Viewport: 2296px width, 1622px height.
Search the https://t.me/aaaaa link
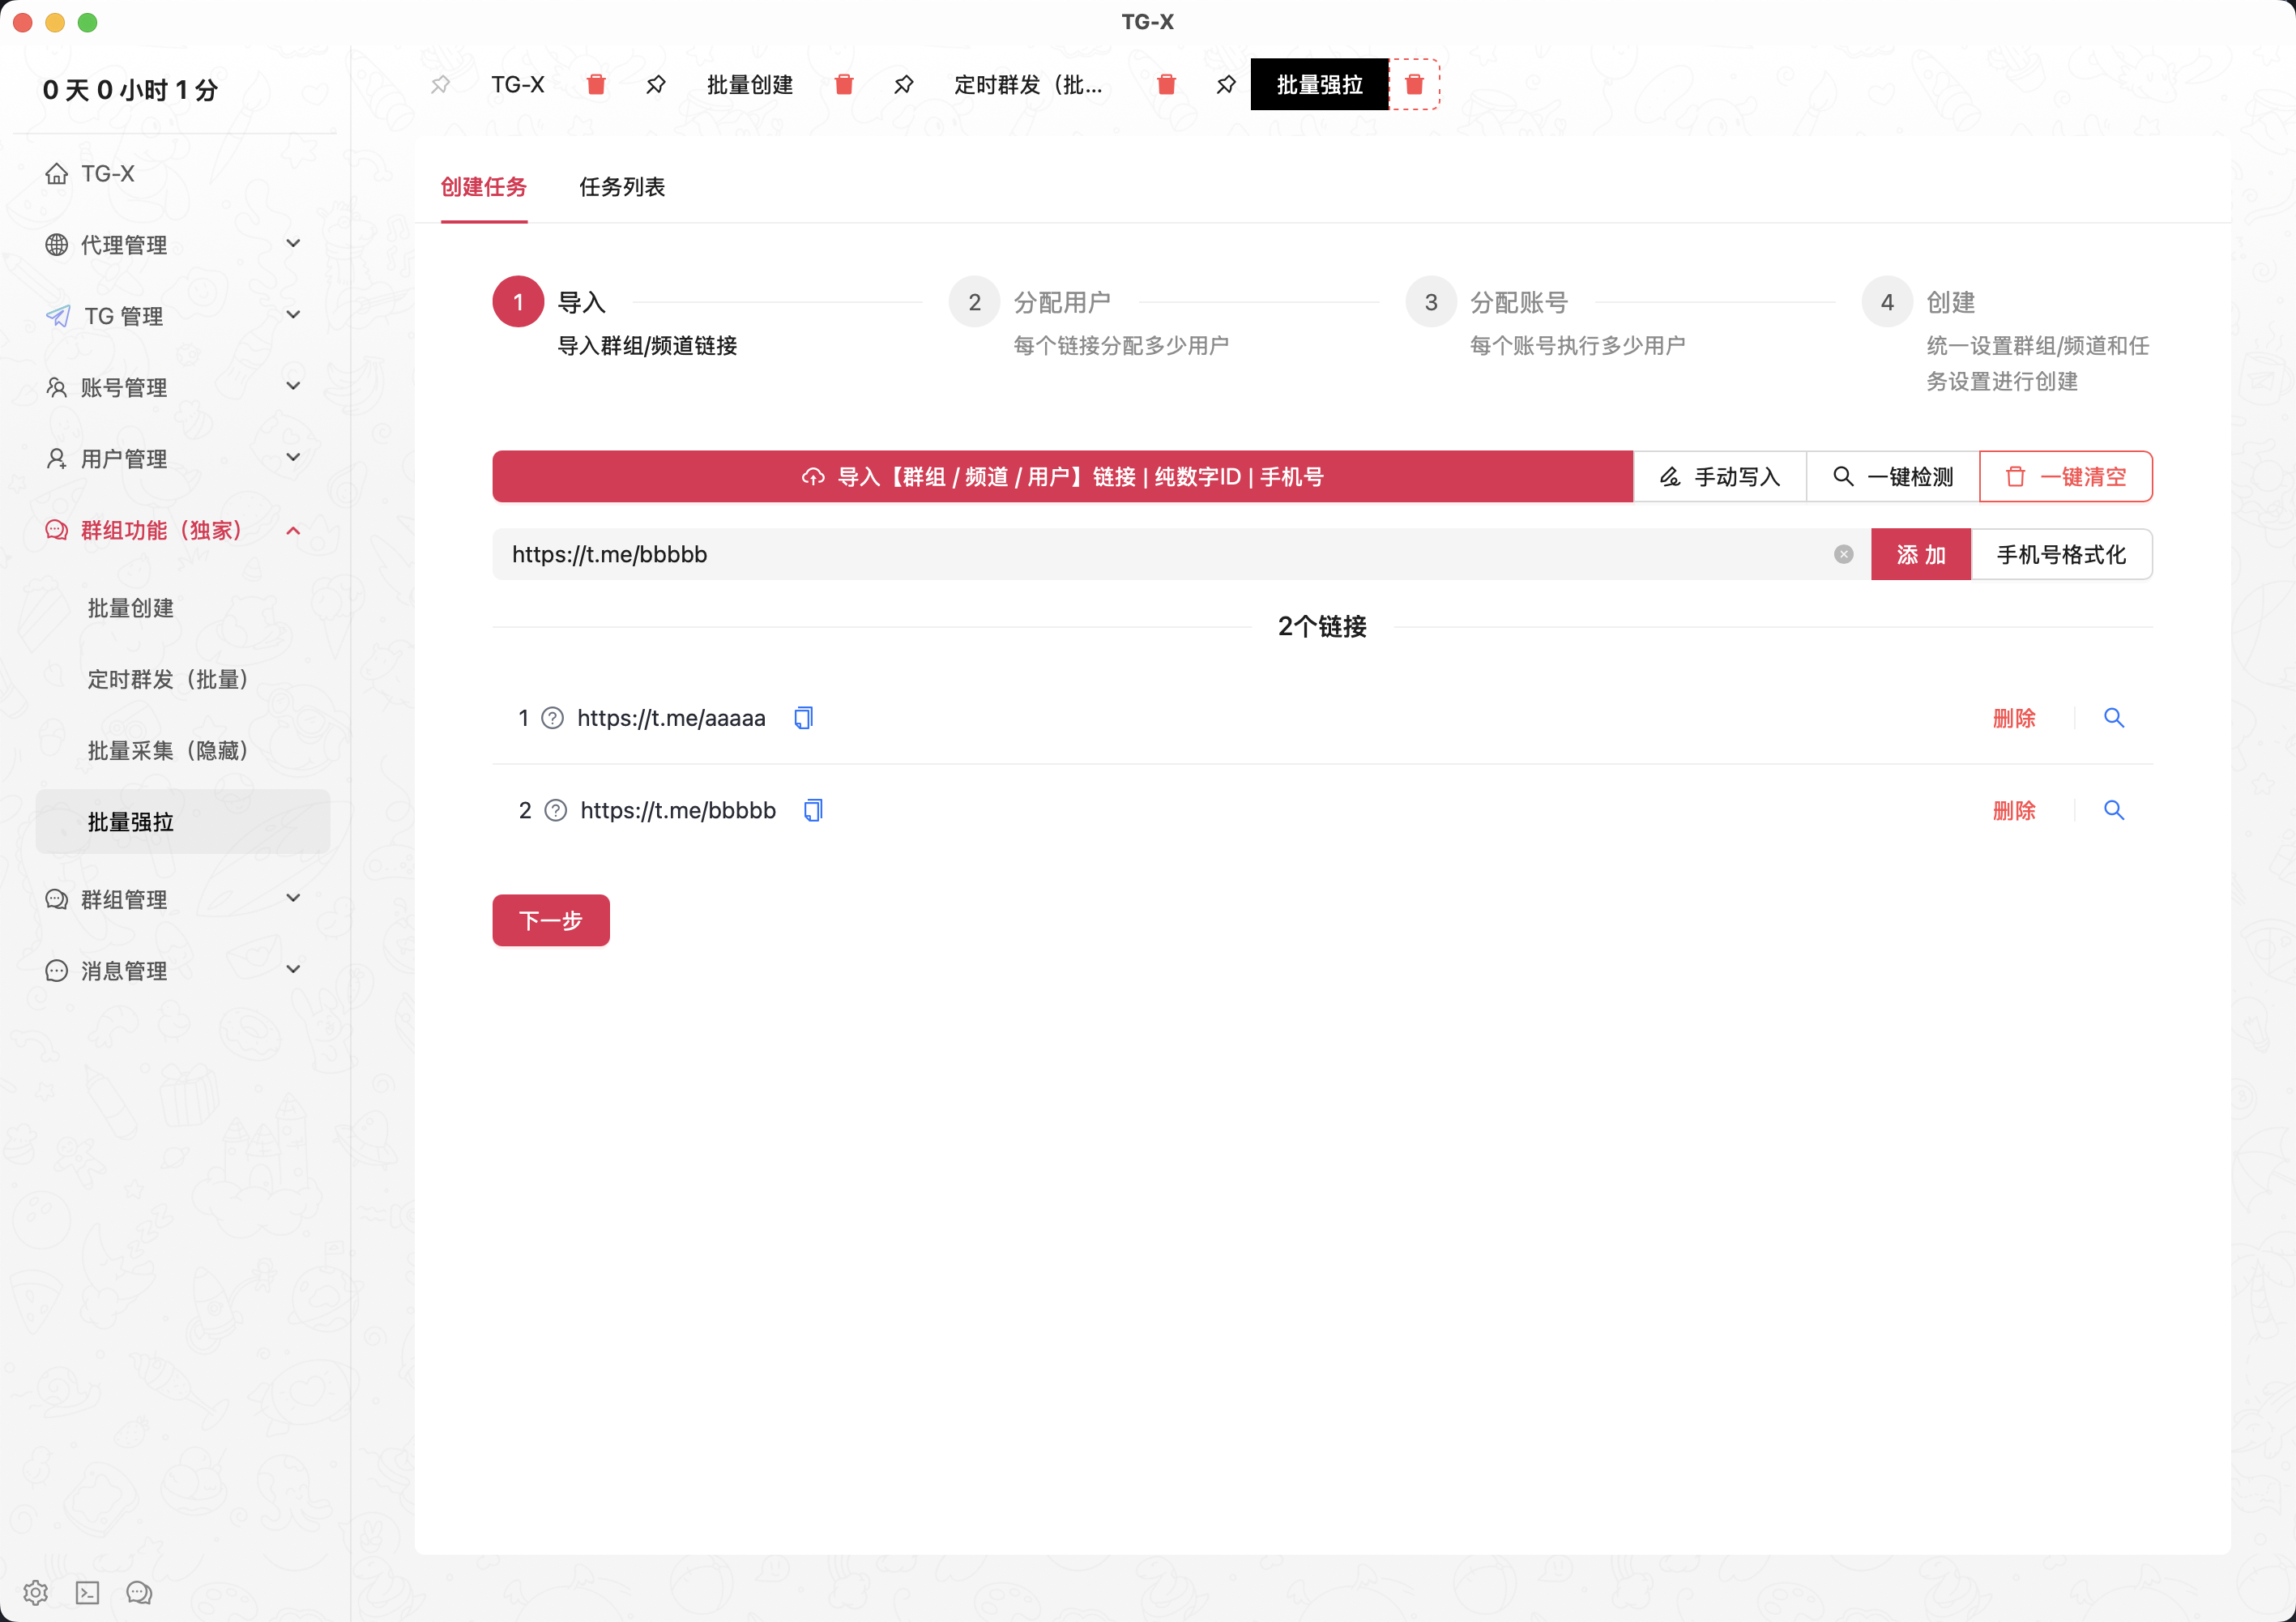(2114, 718)
